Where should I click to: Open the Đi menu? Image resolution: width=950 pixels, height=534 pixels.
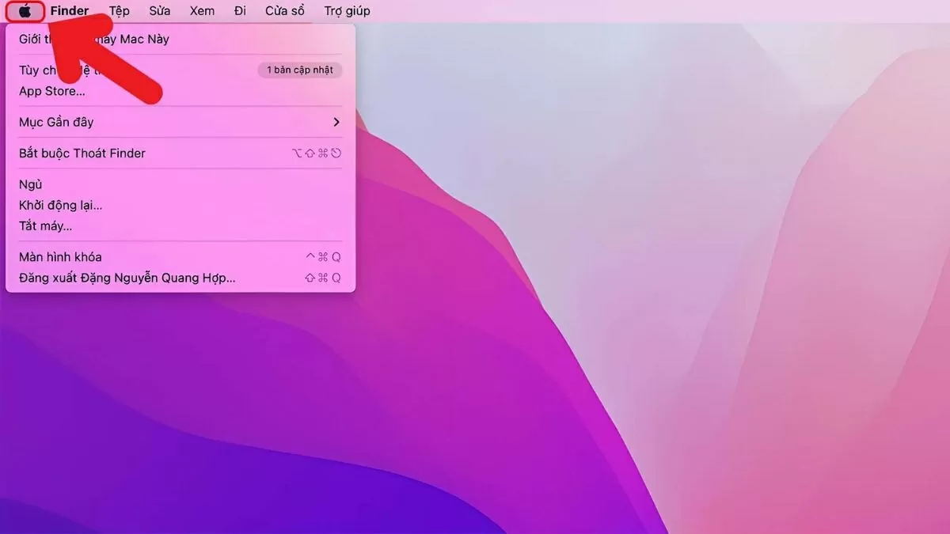241,10
